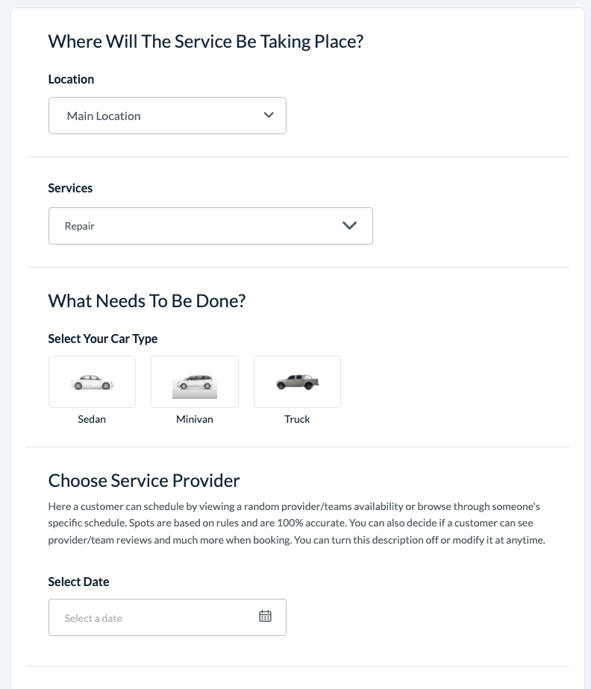This screenshot has height=689, width=591.
Task: Click the Sedan text label
Action: click(x=92, y=419)
